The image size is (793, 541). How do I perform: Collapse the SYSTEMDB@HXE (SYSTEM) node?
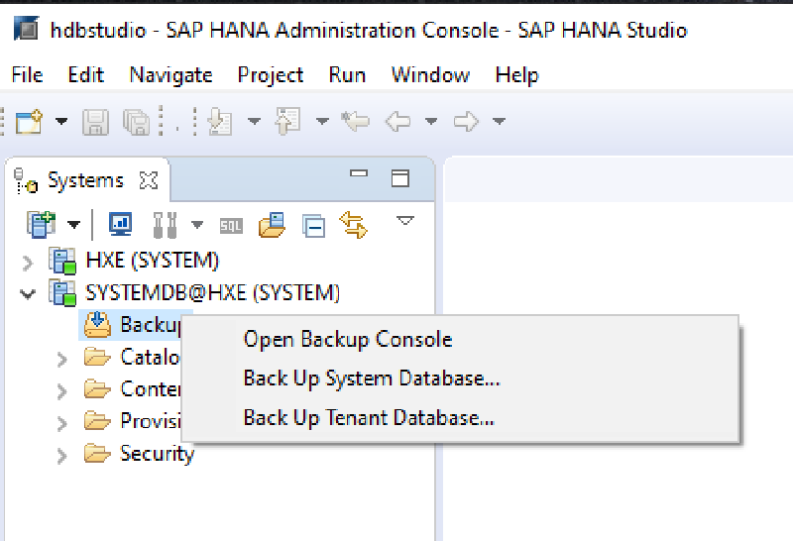coord(28,293)
